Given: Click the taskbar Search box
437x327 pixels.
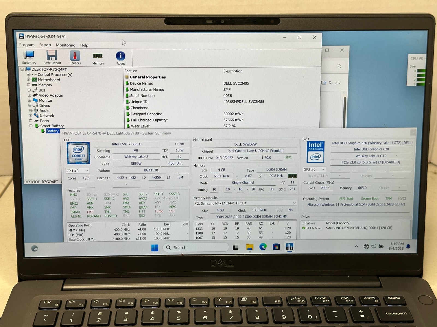Looking at the screenshot, I should pyautogui.click(x=196, y=248).
